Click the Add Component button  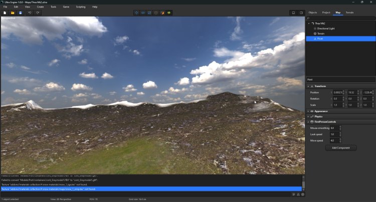pos(341,148)
